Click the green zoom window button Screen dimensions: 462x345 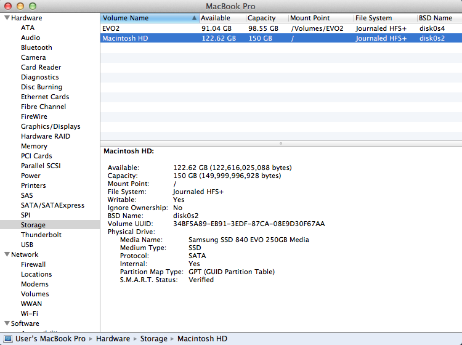[x=33, y=6]
